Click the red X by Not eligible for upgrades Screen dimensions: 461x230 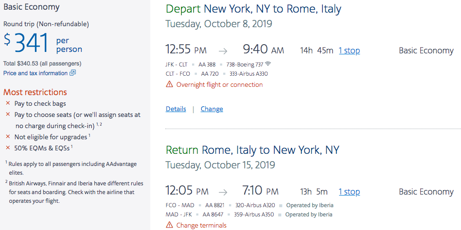point(8,137)
